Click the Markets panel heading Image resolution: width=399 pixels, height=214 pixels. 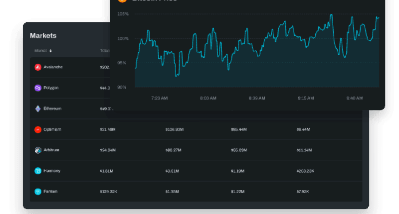(x=43, y=36)
